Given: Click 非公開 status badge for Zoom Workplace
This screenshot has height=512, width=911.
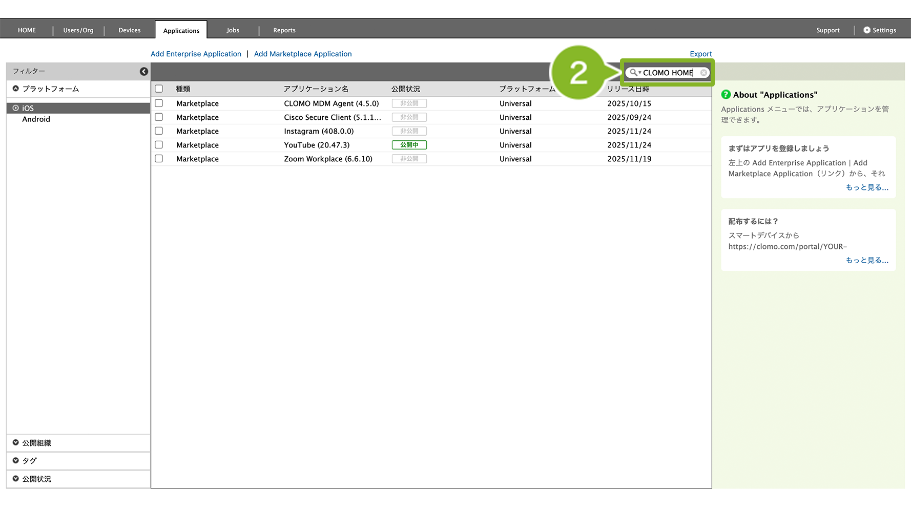Looking at the screenshot, I should tap(409, 159).
